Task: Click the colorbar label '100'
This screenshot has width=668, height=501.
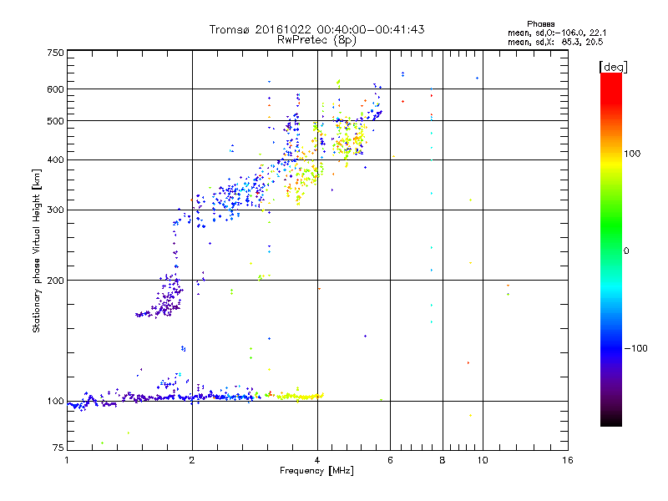Action: (x=632, y=154)
